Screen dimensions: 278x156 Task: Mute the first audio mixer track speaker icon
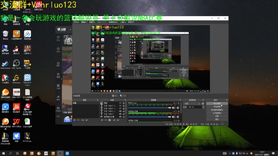pyautogui.click(x=174, y=108)
